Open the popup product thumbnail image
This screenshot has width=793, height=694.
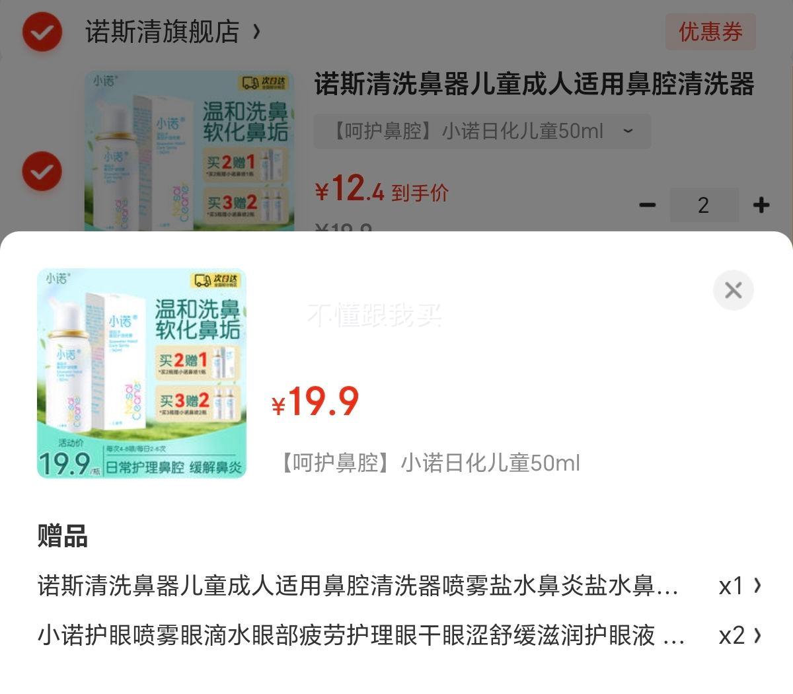[141, 373]
